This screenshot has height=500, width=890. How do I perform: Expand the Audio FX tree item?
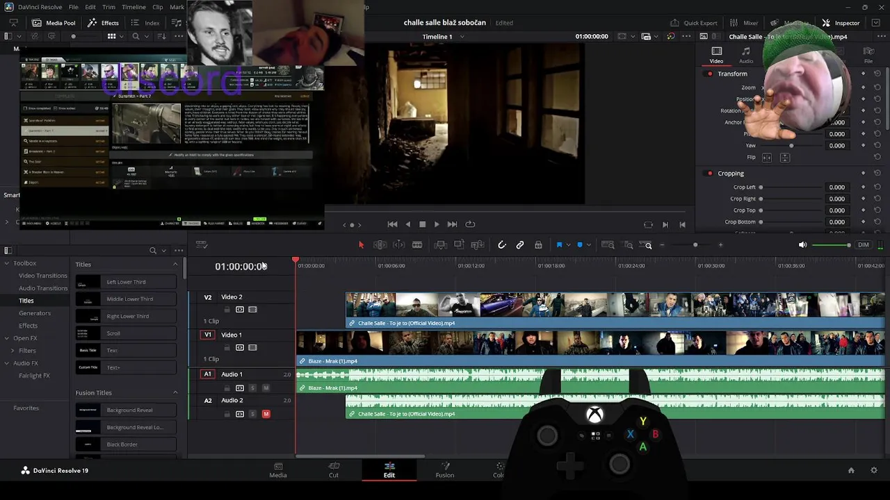6,363
